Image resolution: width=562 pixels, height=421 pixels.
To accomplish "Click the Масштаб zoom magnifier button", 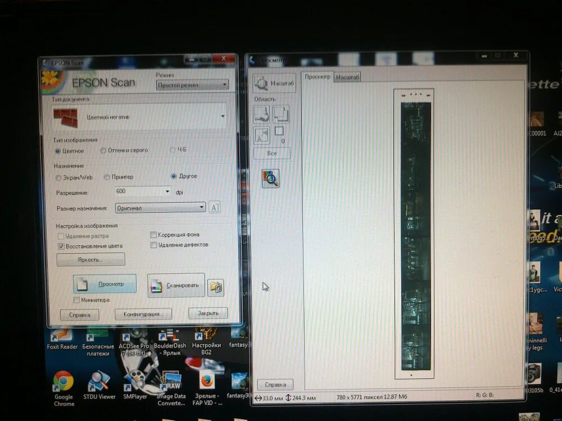I will [x=274, y=83].
